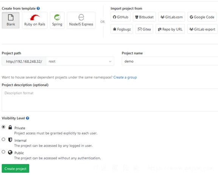Click the Internal shield icon

pos(10,140)
